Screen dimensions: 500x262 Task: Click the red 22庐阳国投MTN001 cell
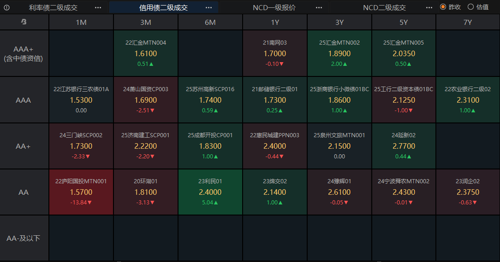click(x=81, y=192)
